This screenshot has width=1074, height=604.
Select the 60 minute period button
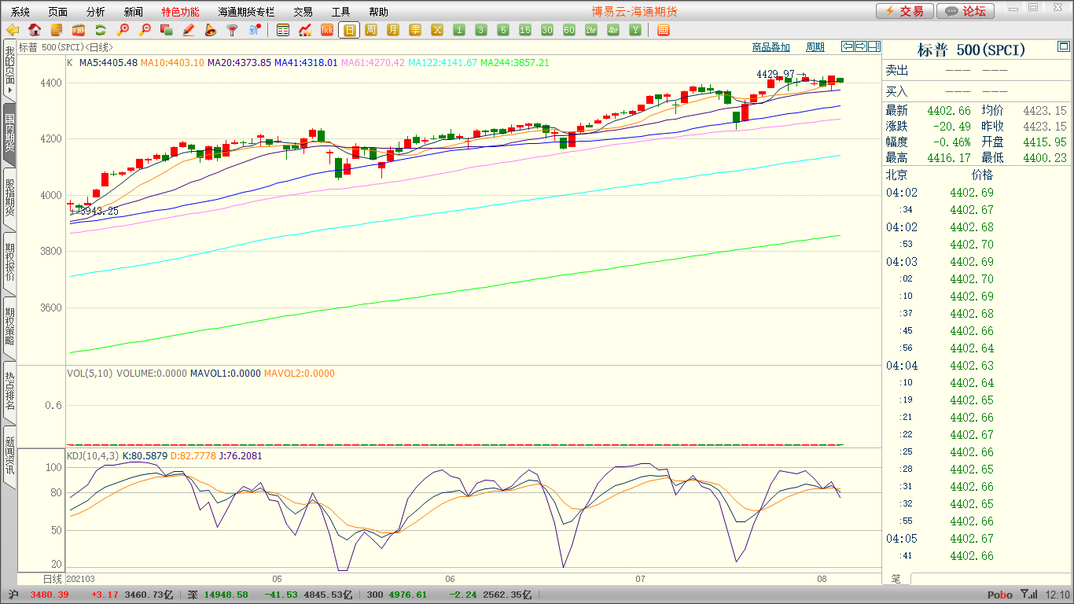[569, 30]
